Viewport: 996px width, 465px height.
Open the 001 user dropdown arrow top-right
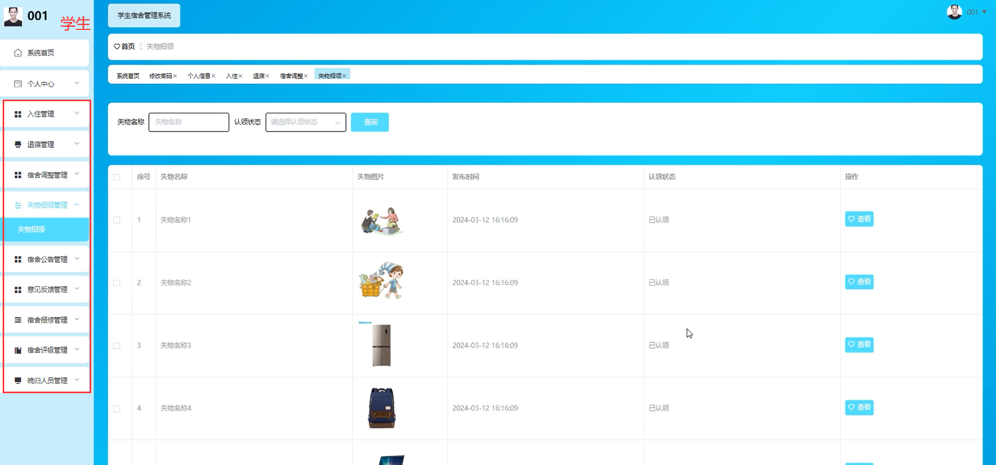coord(984,12)
